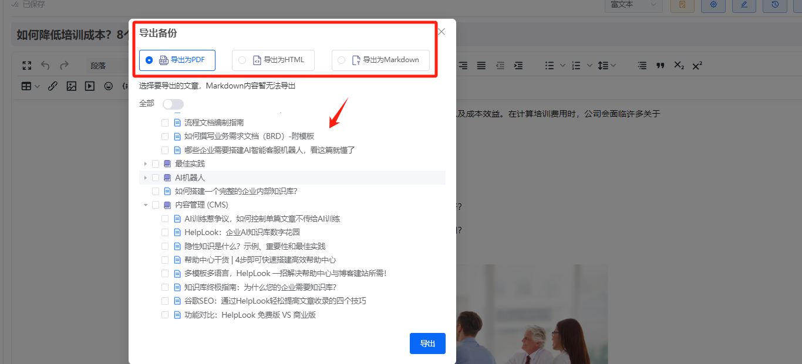The width and height of the screenshot is (802, 364).
Task: Open the line height dropdown
Action: (607, 66)
